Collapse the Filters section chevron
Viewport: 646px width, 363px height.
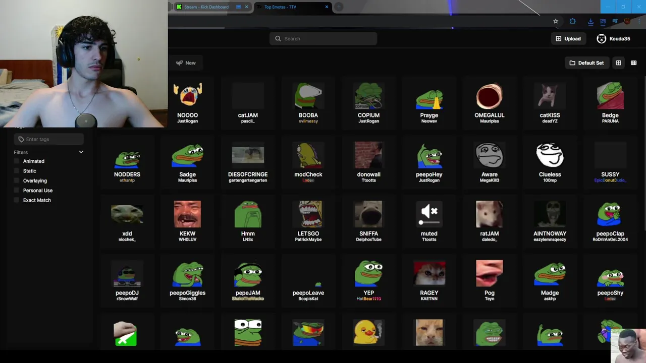click(81, 152)
